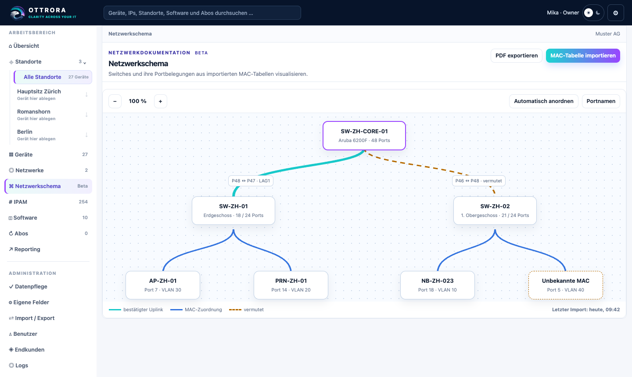
Task: Click the P46 ↔ P48 · vermutet link label
Action: (x=479, y=181)
